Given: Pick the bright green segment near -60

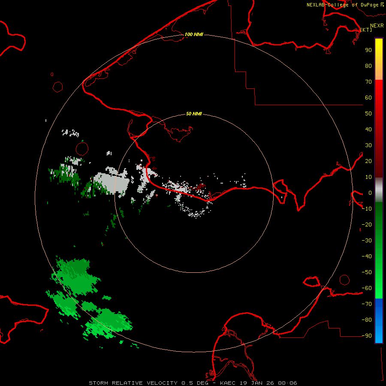Looking at the screenshot, I should point(379,288).
